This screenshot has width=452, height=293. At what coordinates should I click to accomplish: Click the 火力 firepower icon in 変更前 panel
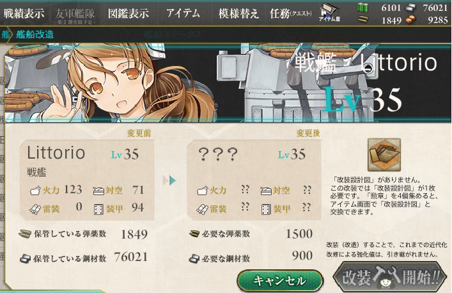(x=35, y=191)
